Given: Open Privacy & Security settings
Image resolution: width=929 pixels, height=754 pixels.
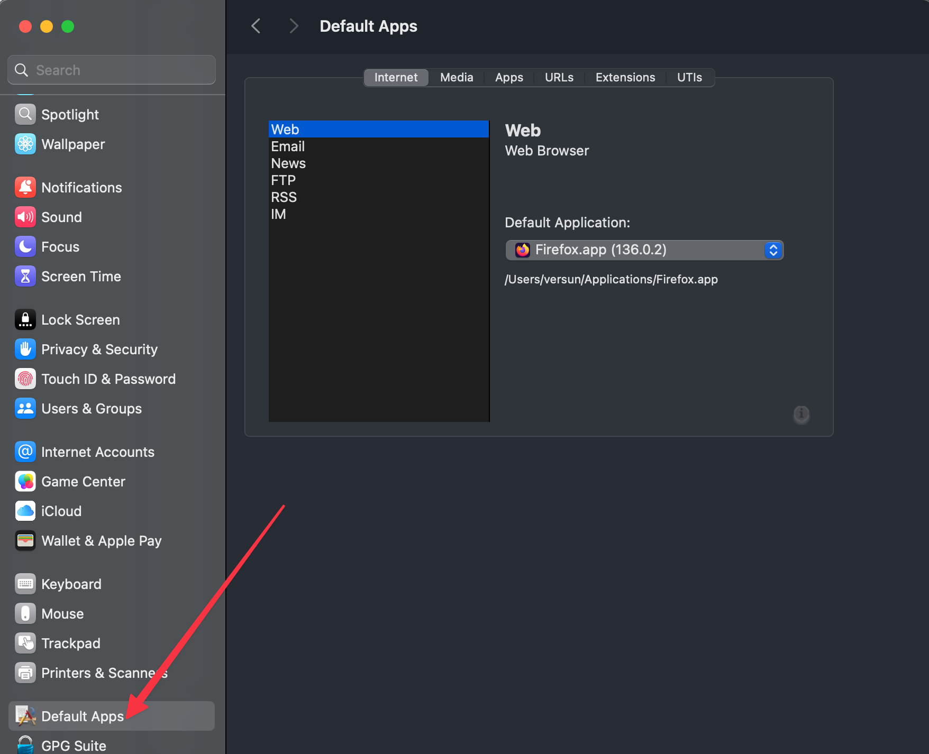Looking at the screenshot, I should coord(99,349).
